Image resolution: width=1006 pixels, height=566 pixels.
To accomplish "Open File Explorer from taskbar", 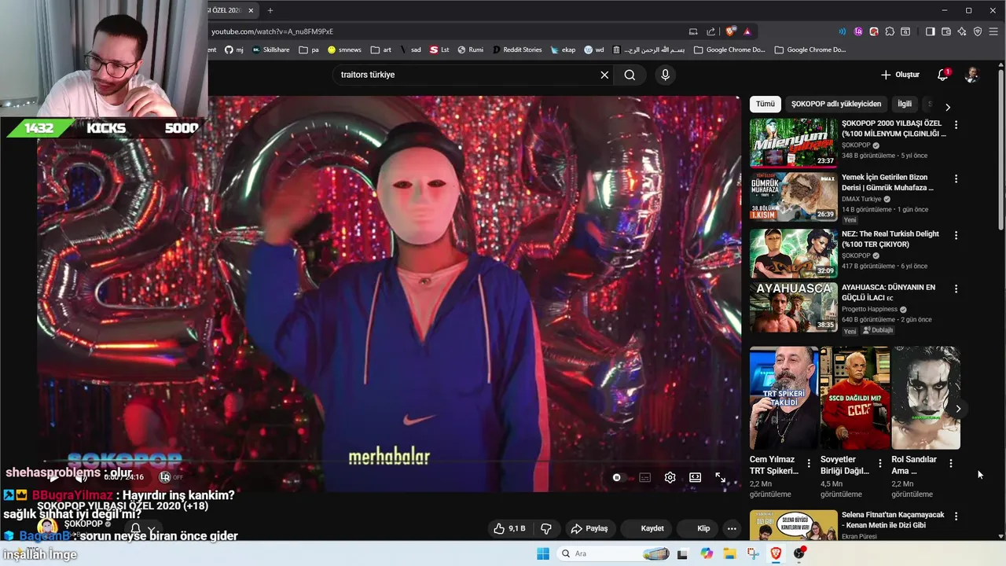I will pyautogui.click(x=729, y=553).
